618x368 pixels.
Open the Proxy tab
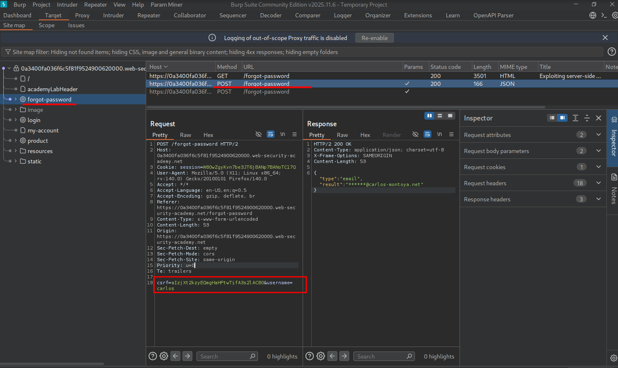click(x=82, y=15)
